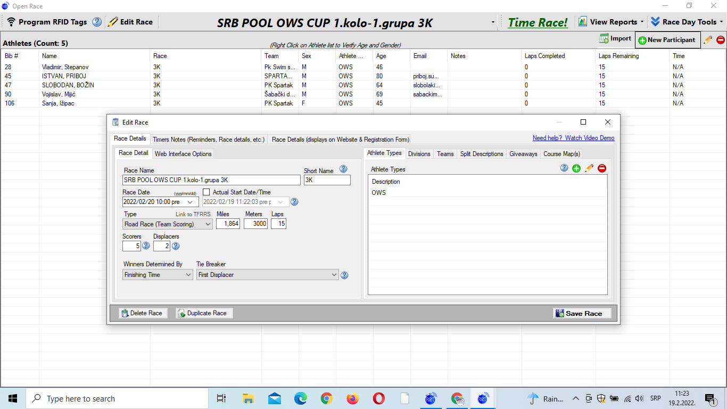Click the help icon beside Short Name
Viewport: 727px width, 409px height.
(x=343, y=169)
